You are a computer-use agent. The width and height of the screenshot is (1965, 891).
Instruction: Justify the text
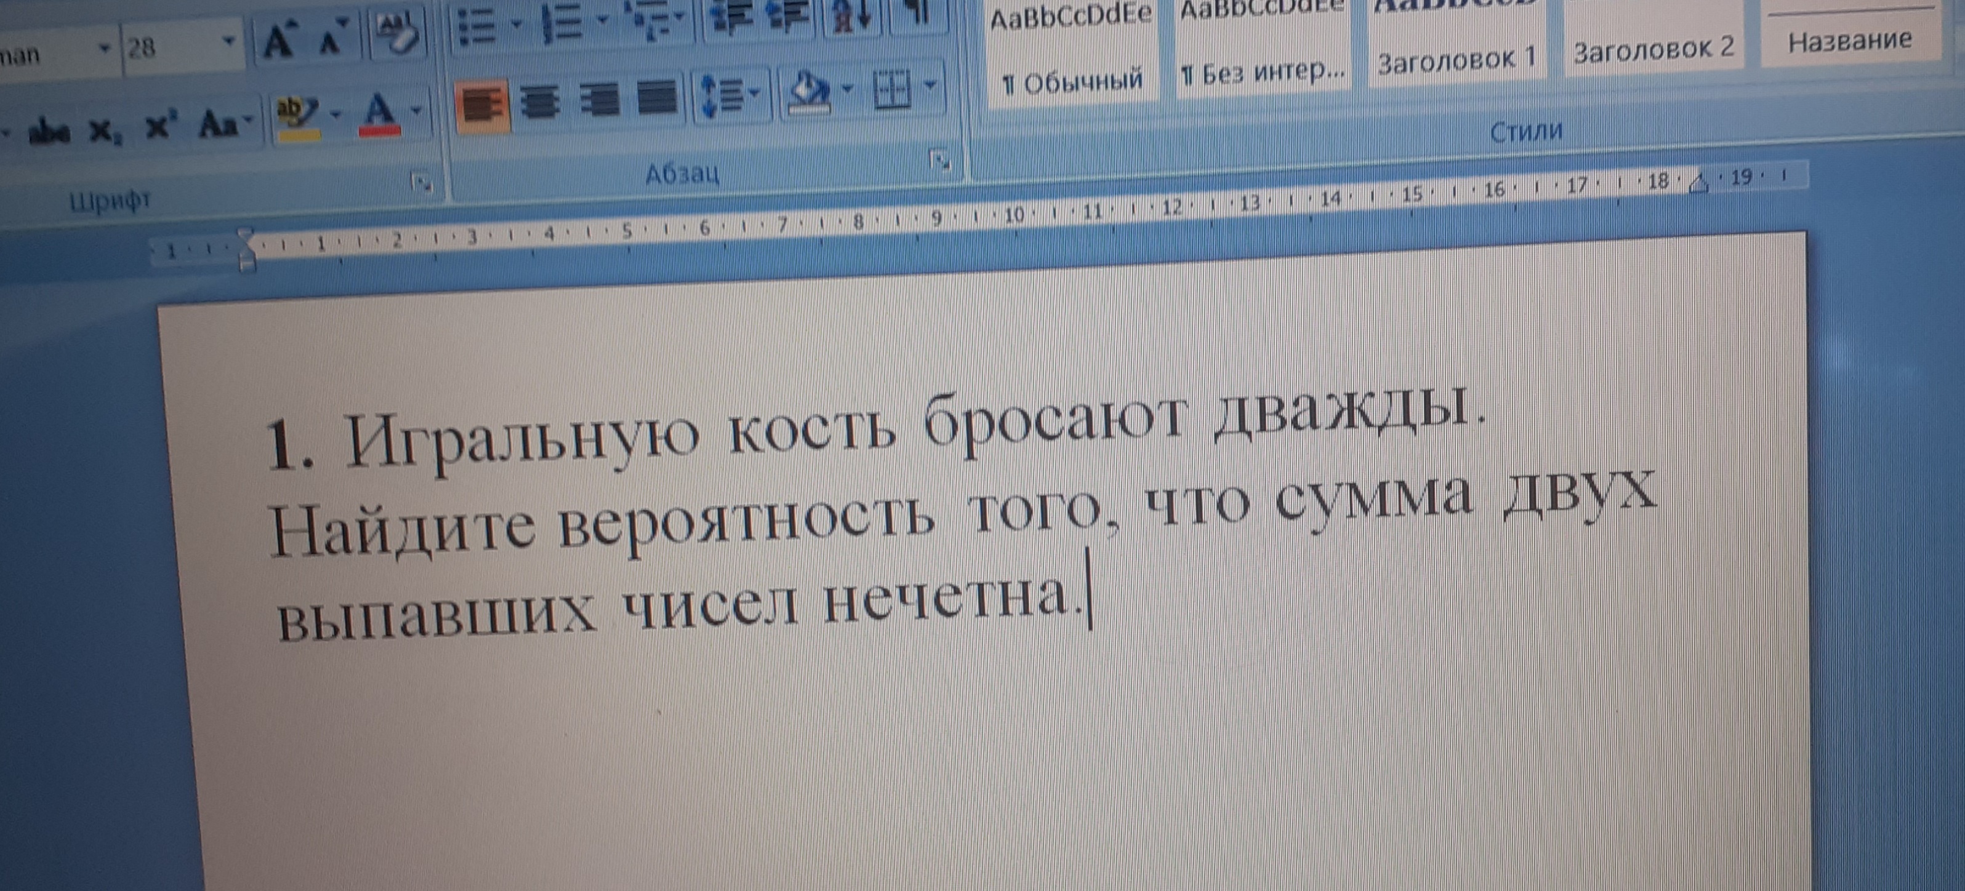tap(656, 97)
